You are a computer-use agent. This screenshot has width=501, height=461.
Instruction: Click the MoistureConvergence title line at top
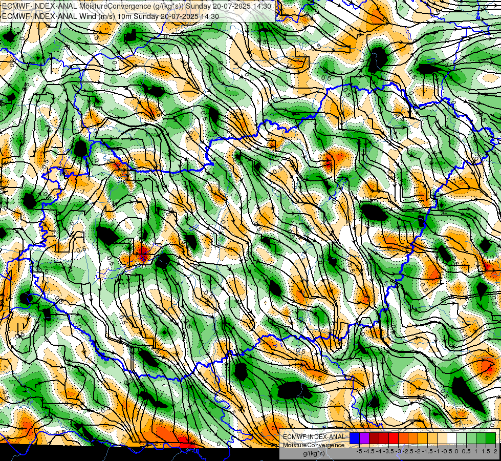(137, 6)
